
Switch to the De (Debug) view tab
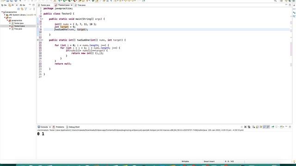4,5
